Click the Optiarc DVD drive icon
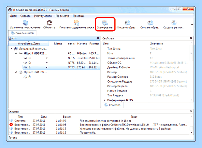 (x=21, y=72)
